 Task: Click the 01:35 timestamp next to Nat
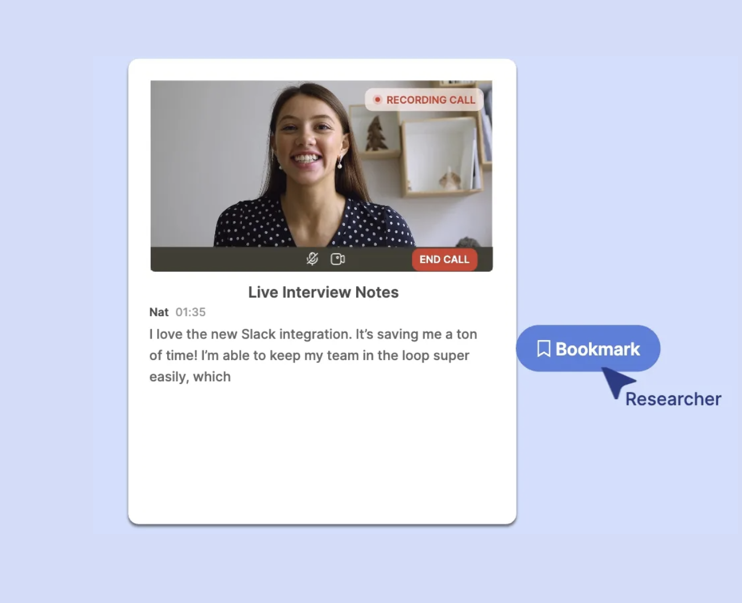(190, 312)
